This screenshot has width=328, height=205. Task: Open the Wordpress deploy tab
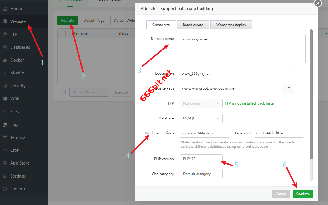231,25
